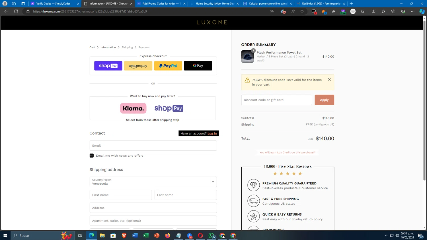Screen dimensions: 427x240
Task: Switch to Add Promo Codes for Alder tab
Action: (x=161, y=4)
